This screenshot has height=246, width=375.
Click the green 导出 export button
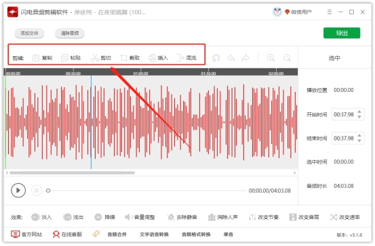342,33
